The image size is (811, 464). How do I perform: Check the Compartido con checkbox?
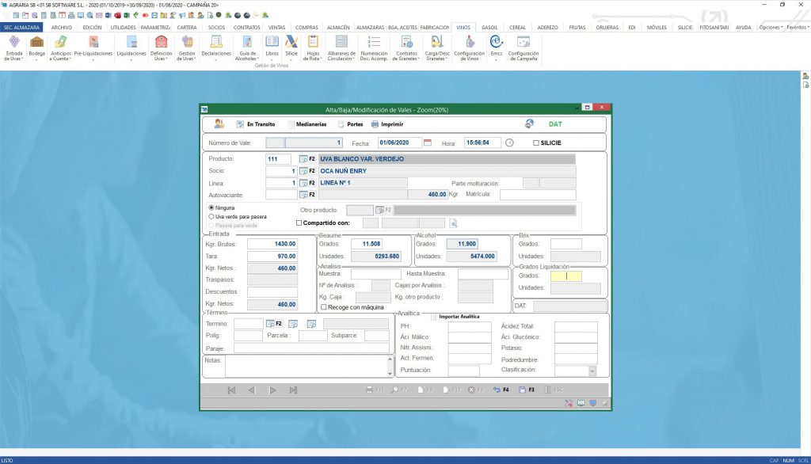point(299,223)
